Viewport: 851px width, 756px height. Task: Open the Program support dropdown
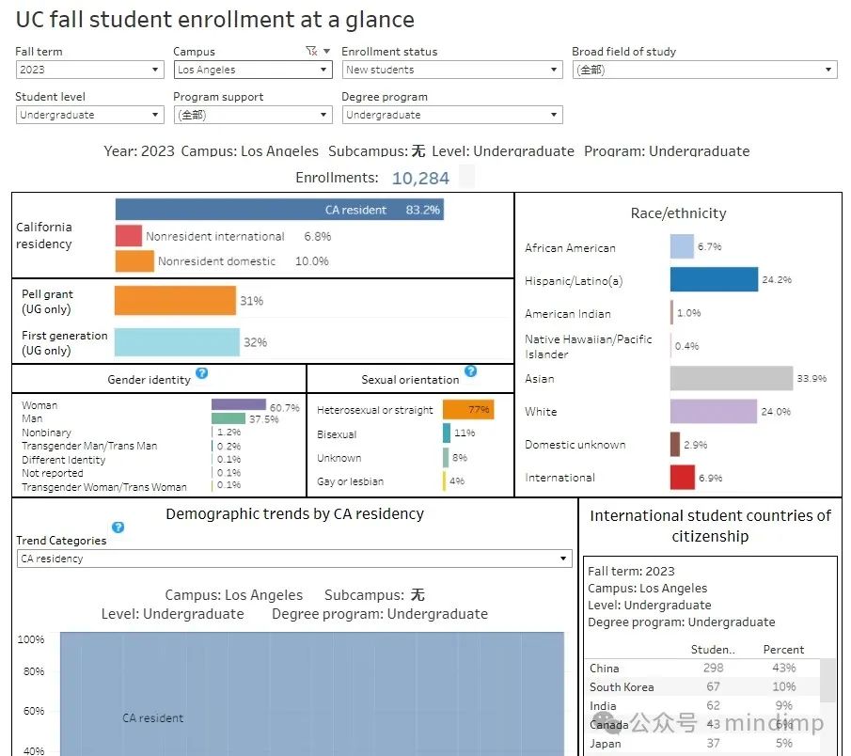(253, 115)
